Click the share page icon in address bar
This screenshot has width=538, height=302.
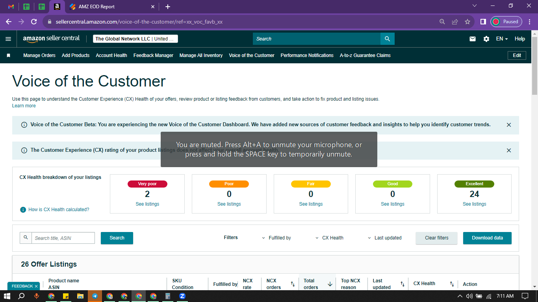(x=455, y=22)
